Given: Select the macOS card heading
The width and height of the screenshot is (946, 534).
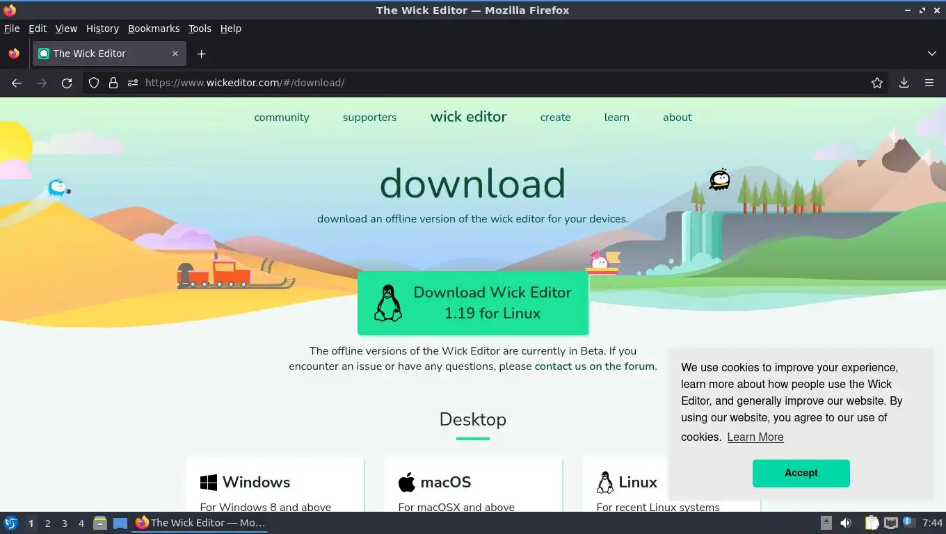Looking at the screenshot, I should (x=446, y=483).
